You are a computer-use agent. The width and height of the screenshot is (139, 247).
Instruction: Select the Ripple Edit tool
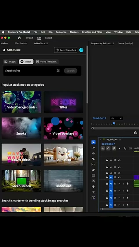click(93, 153)
